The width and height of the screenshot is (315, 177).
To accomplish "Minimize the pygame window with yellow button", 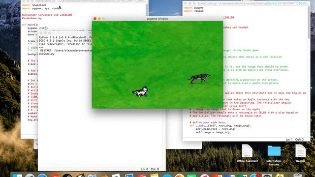I will (99, 19).
